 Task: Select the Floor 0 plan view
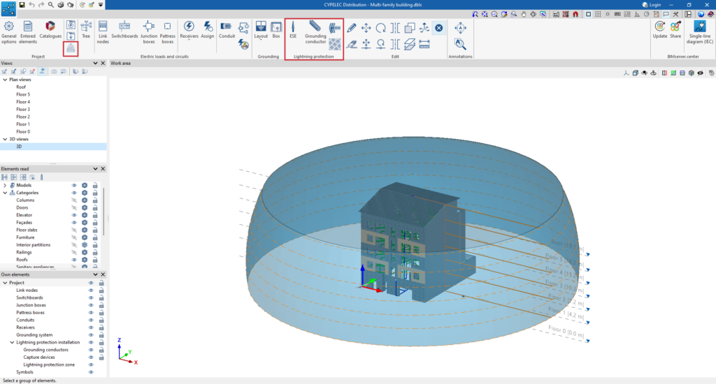coord(23,132)
